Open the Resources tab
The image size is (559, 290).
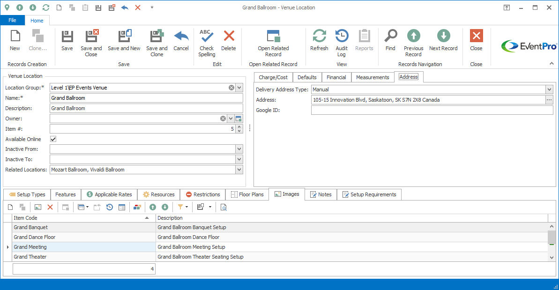tap(159, 194)
